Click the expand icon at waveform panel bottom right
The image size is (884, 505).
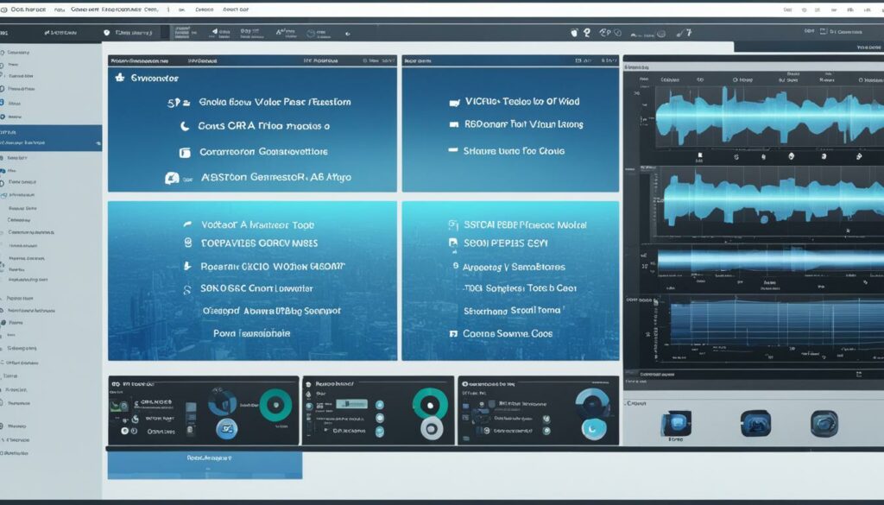(859, 375)
